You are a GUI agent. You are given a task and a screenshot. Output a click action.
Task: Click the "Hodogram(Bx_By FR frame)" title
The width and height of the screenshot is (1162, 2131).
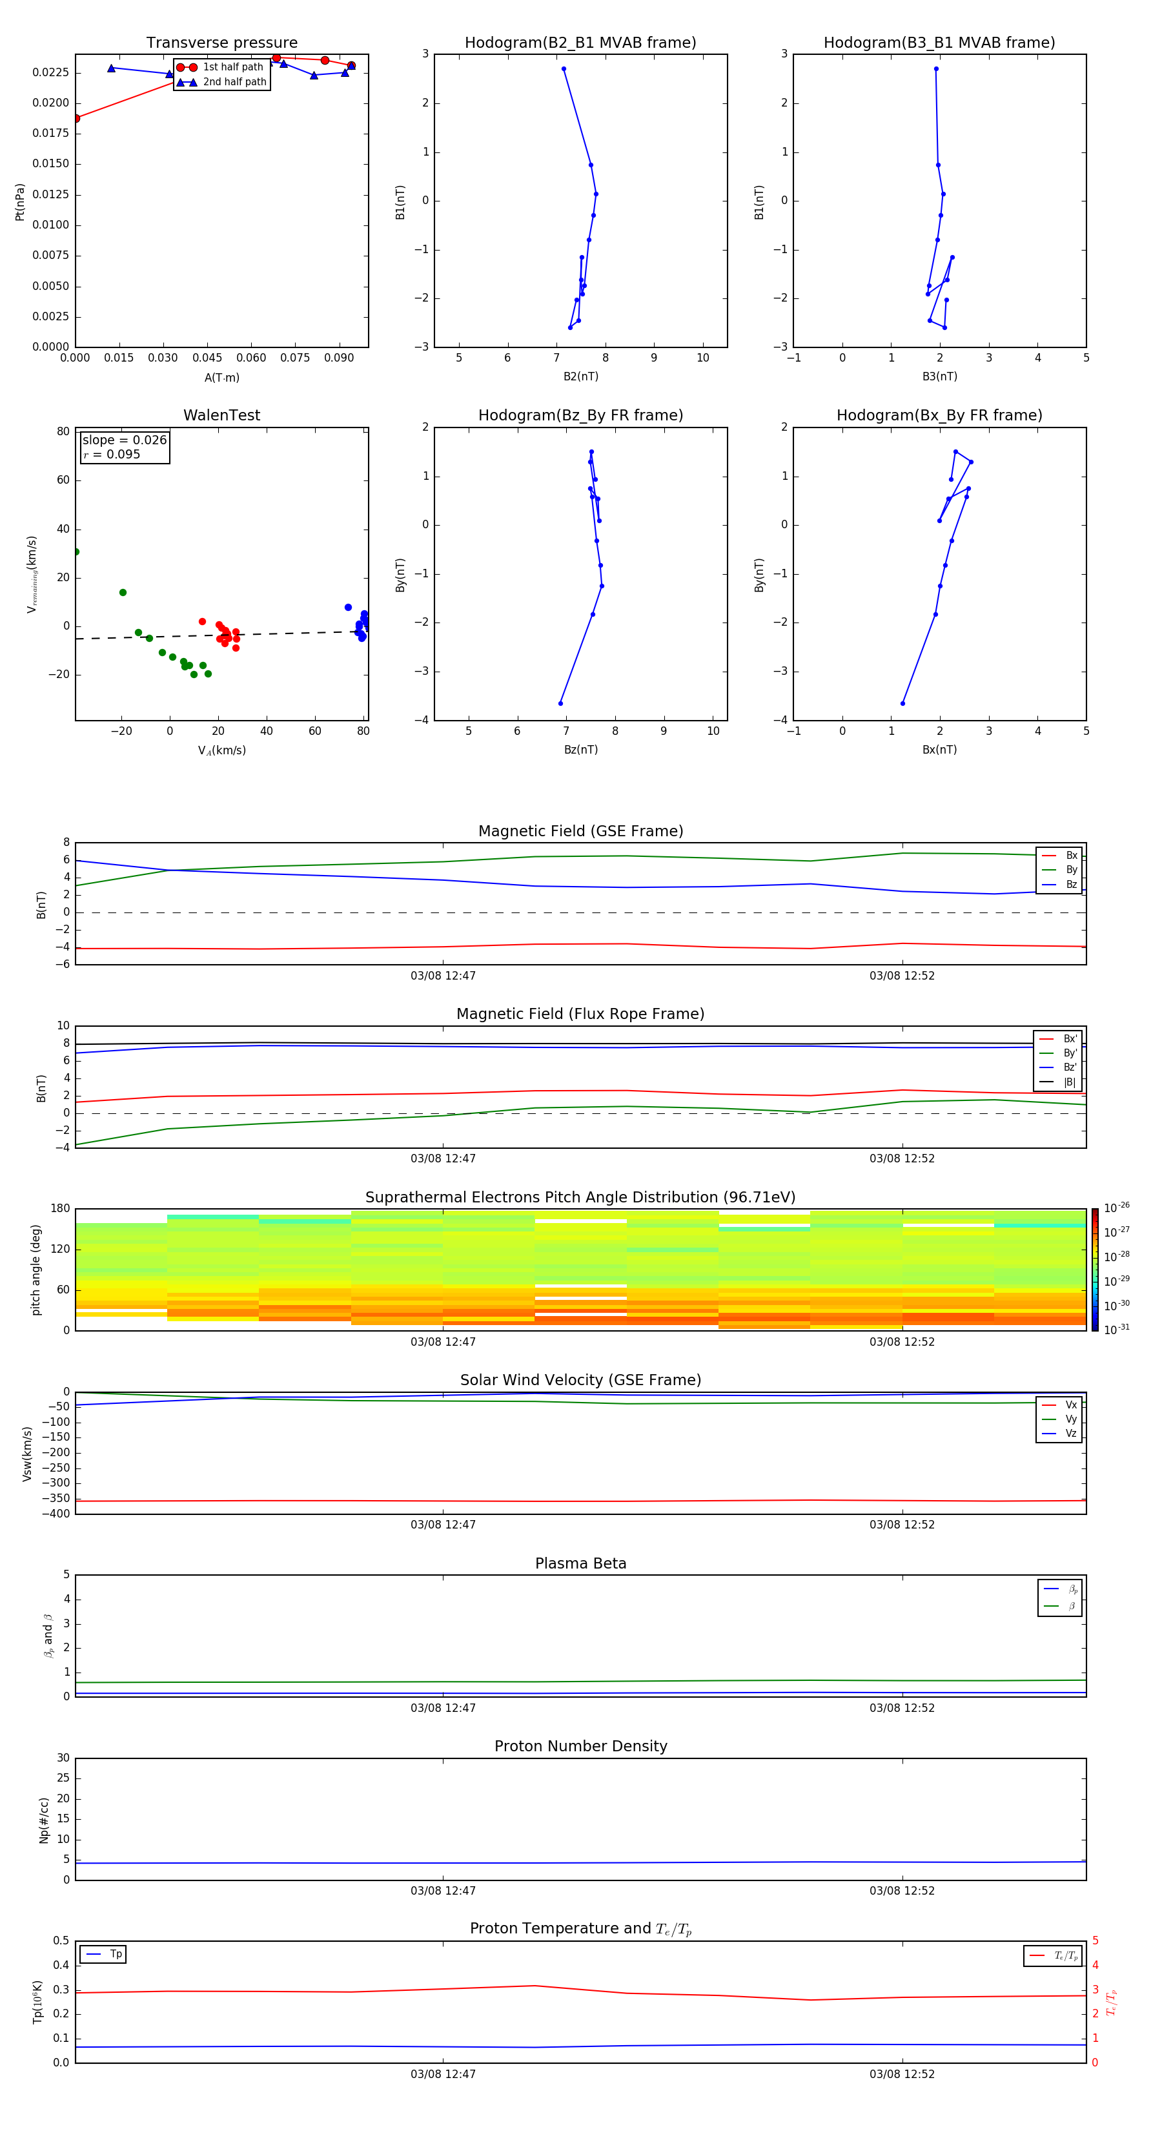click(x=939, y=415)
